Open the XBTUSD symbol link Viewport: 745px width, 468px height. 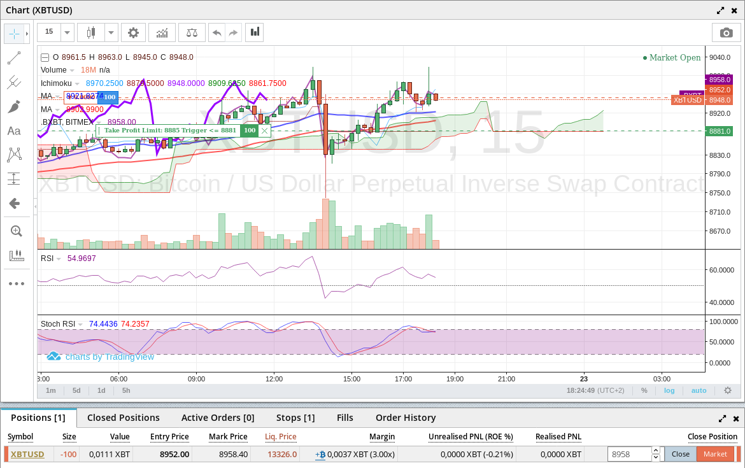pos(27,454)
